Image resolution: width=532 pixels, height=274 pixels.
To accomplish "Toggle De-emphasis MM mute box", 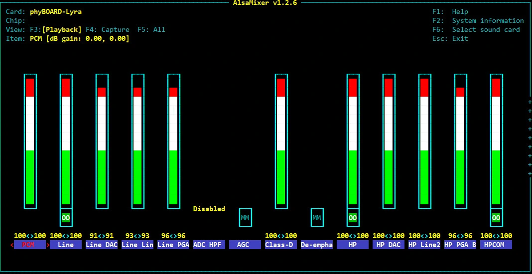I will 317,218.
